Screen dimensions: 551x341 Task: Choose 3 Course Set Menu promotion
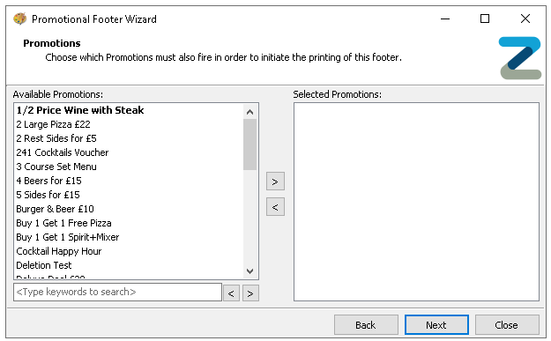[56, 167]
